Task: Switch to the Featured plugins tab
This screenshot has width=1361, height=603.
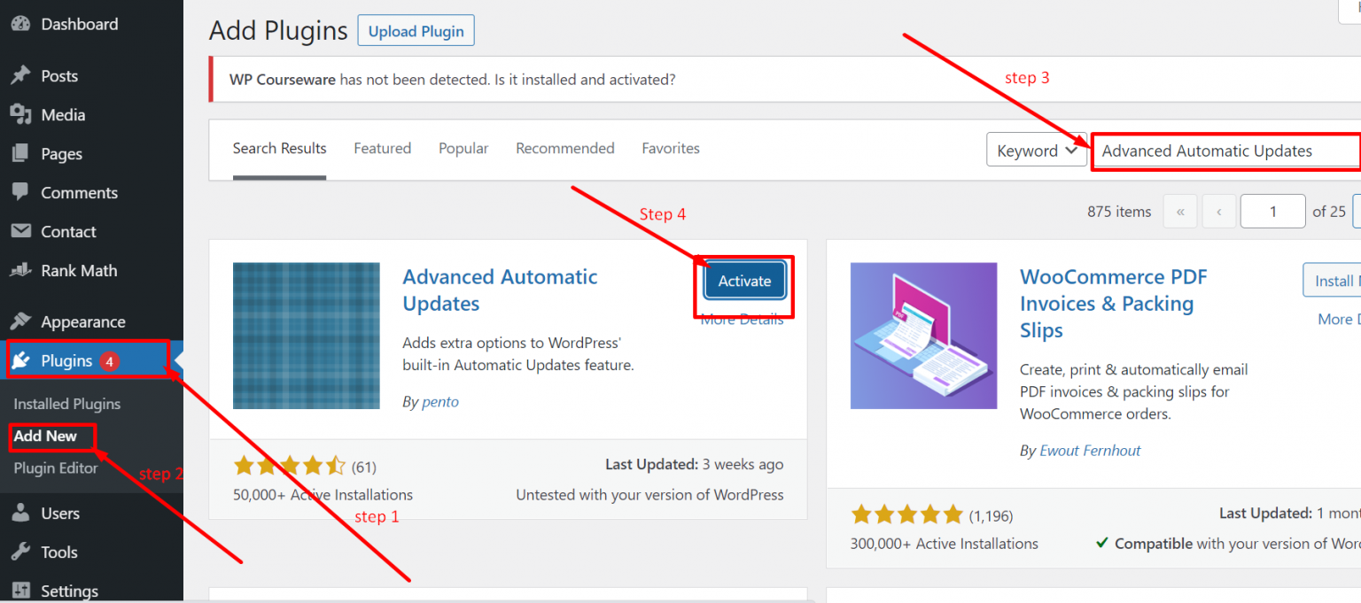Action: point(382,148)
